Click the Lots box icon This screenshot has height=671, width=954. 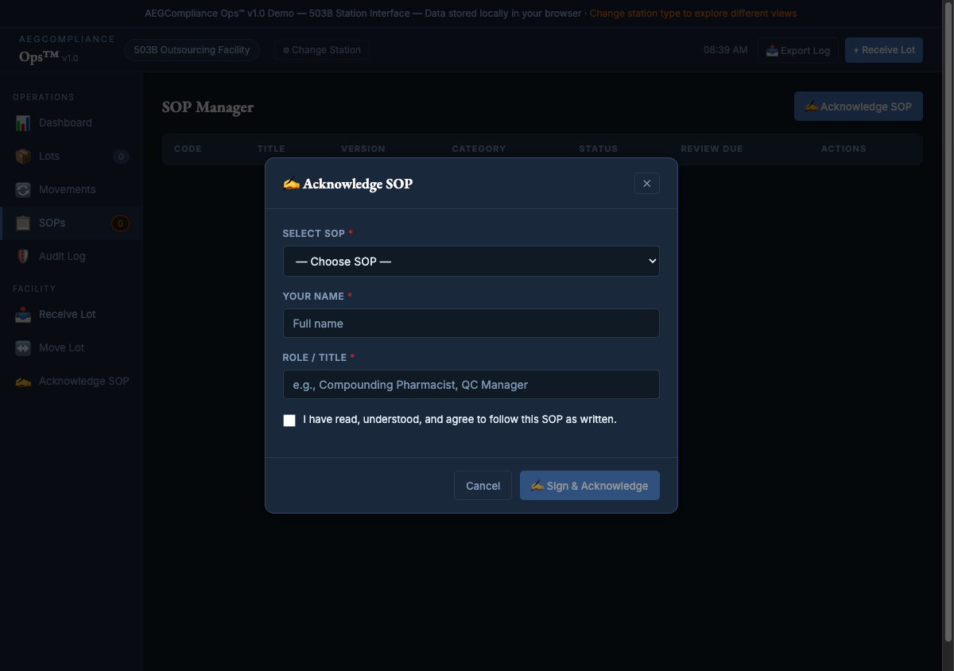pyautogui.click(x=23, y=157)
